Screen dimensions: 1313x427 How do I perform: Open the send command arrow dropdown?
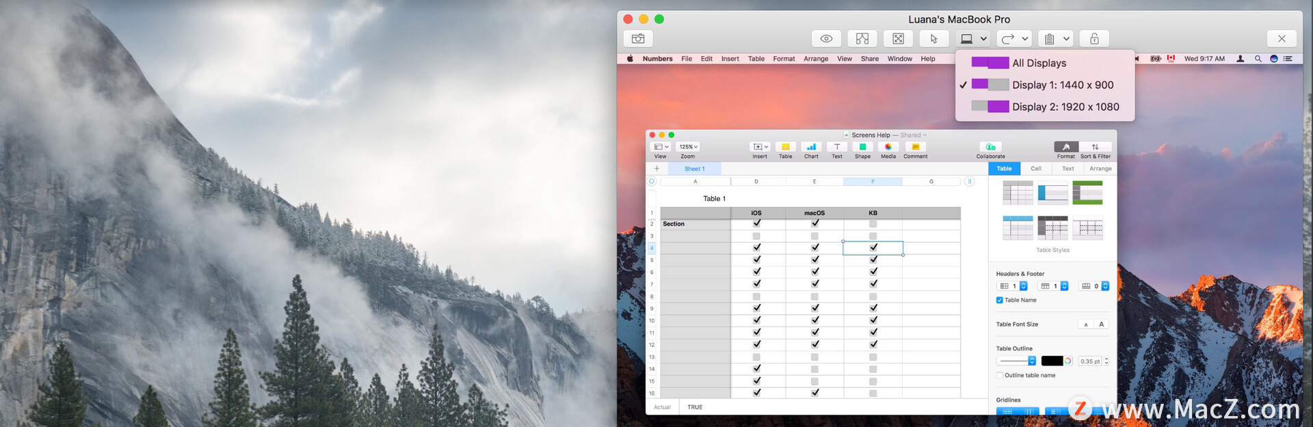[1014, 39]
